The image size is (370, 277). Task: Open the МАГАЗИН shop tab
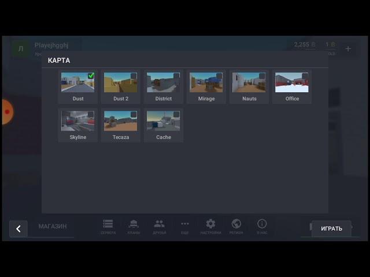53,226
